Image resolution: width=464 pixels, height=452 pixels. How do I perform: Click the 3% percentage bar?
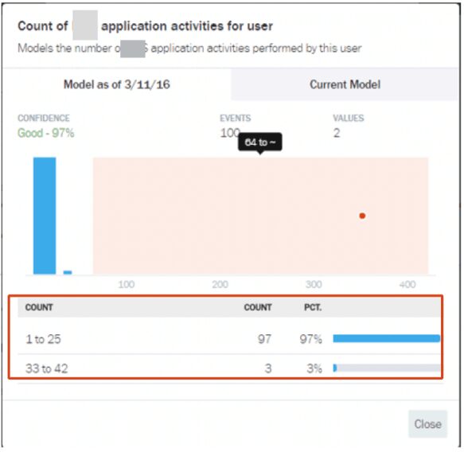pos(387,368)
